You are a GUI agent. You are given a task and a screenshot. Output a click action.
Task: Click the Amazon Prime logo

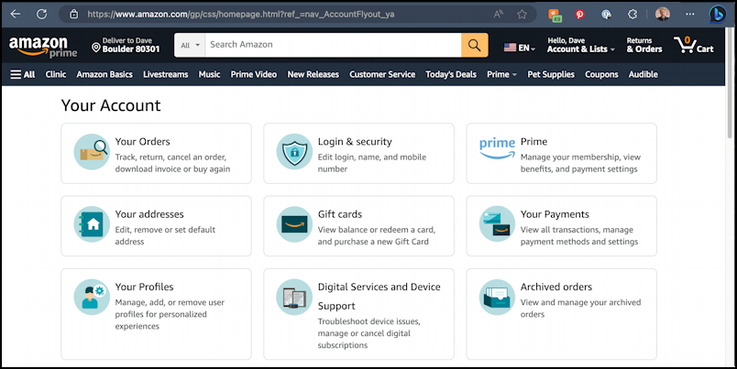(x=43, y=47)
